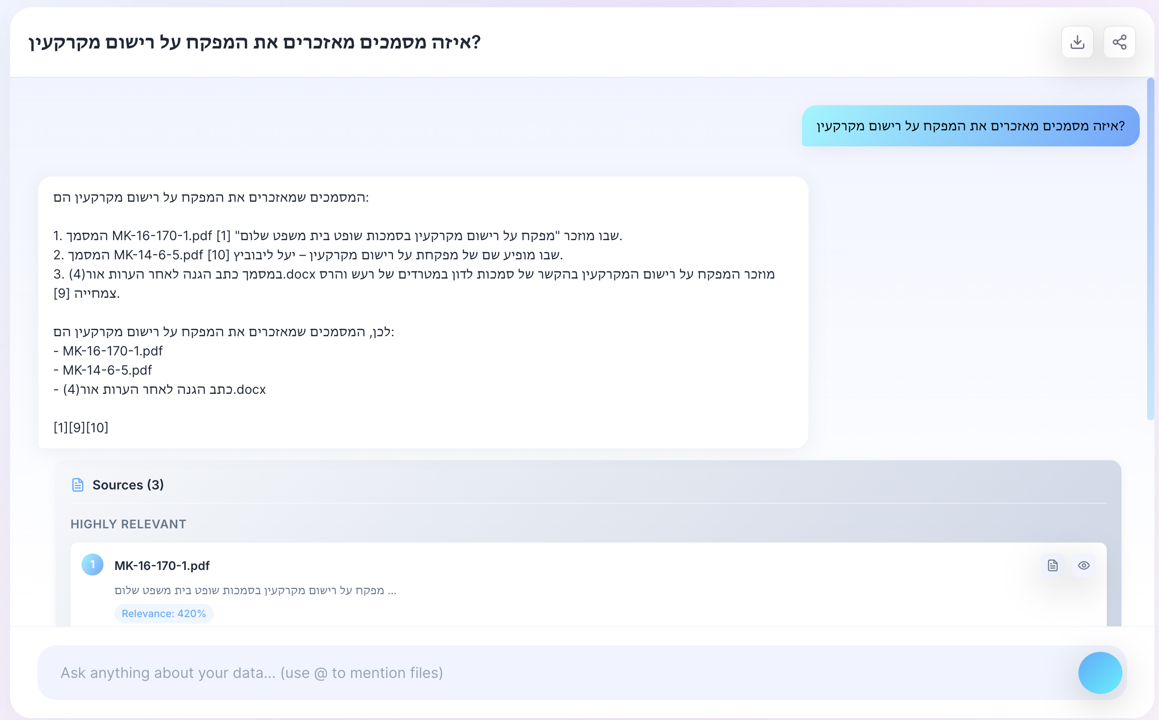The image size is (1159, 720).
Task: Click the round blue send button
Action: pos(1100,672)
